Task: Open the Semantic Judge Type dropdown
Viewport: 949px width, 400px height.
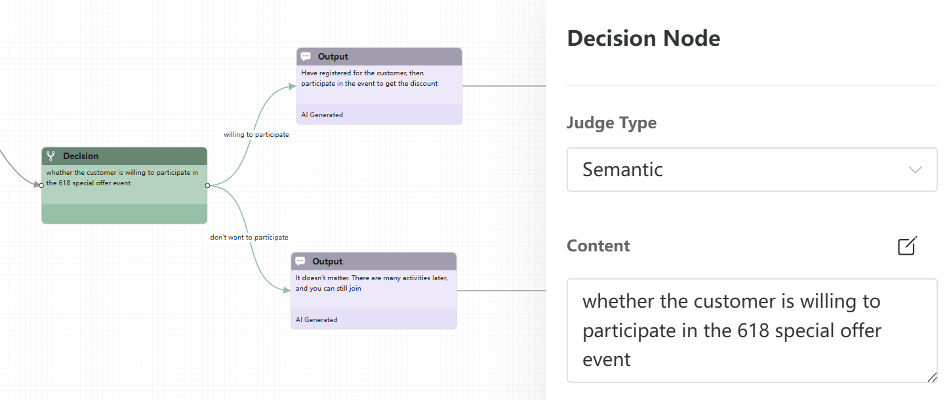Action: [752, 170]
